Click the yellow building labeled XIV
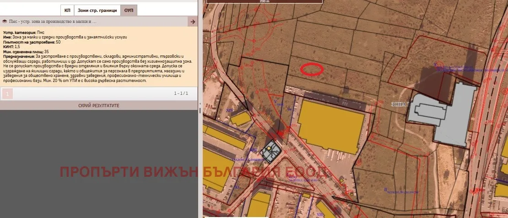 pos(240,119)
